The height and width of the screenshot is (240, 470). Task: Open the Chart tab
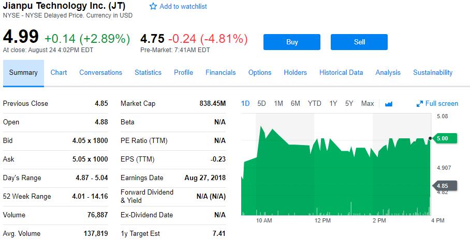click(x=58, y=73)
